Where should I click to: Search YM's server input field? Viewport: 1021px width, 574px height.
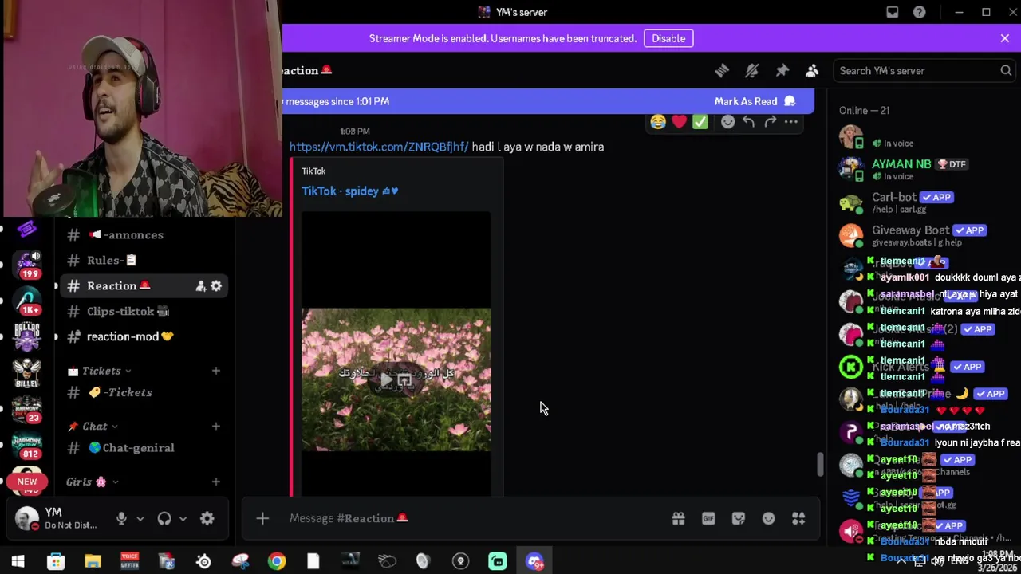924,71
